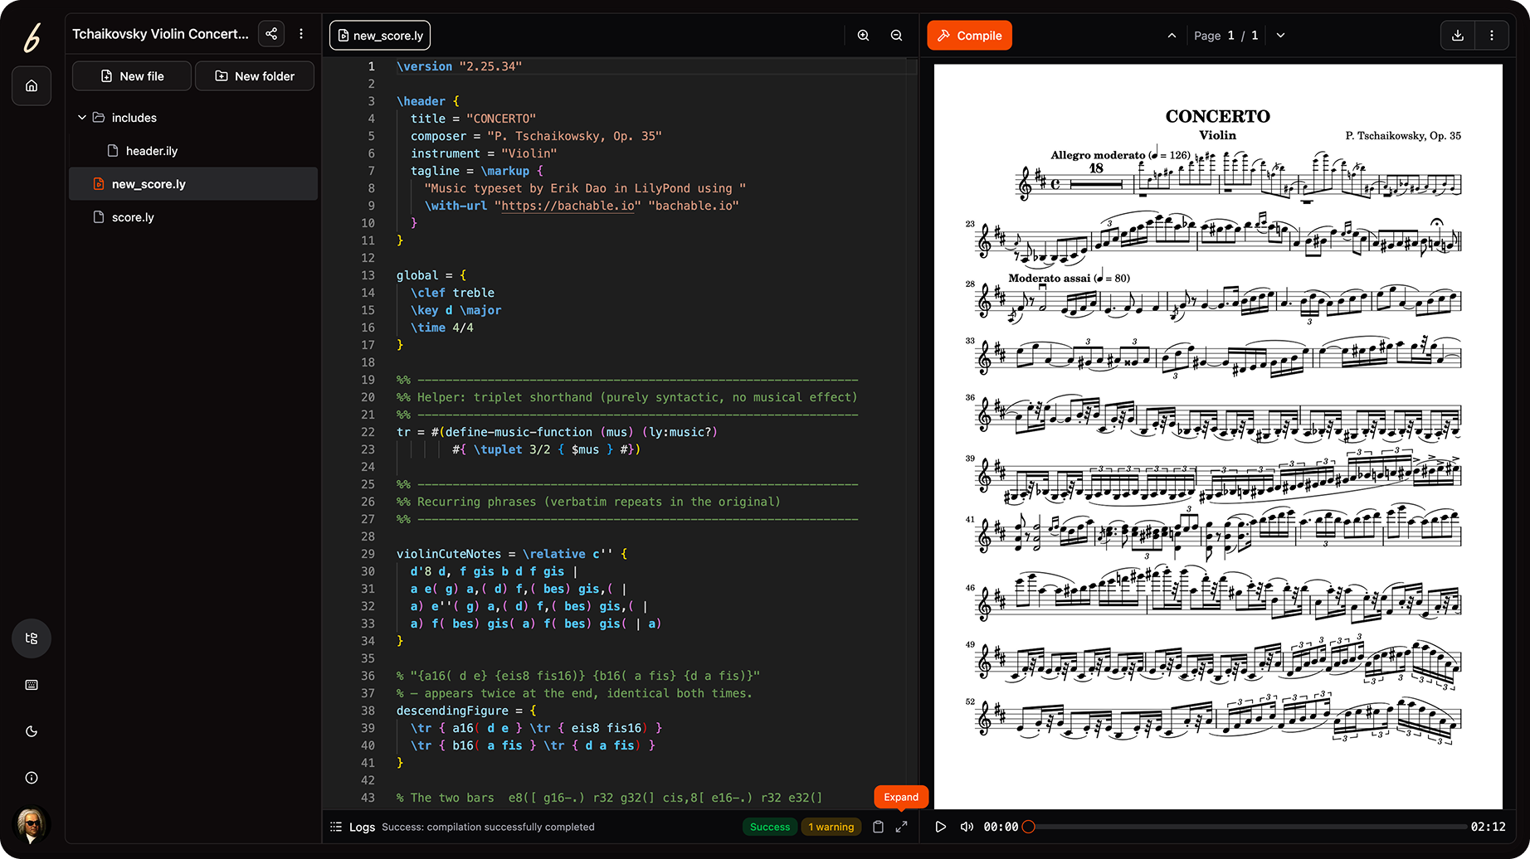This screenshot has height=859, width=1530.
Task: Collapse the includes folder chevron
Action: 82,118
